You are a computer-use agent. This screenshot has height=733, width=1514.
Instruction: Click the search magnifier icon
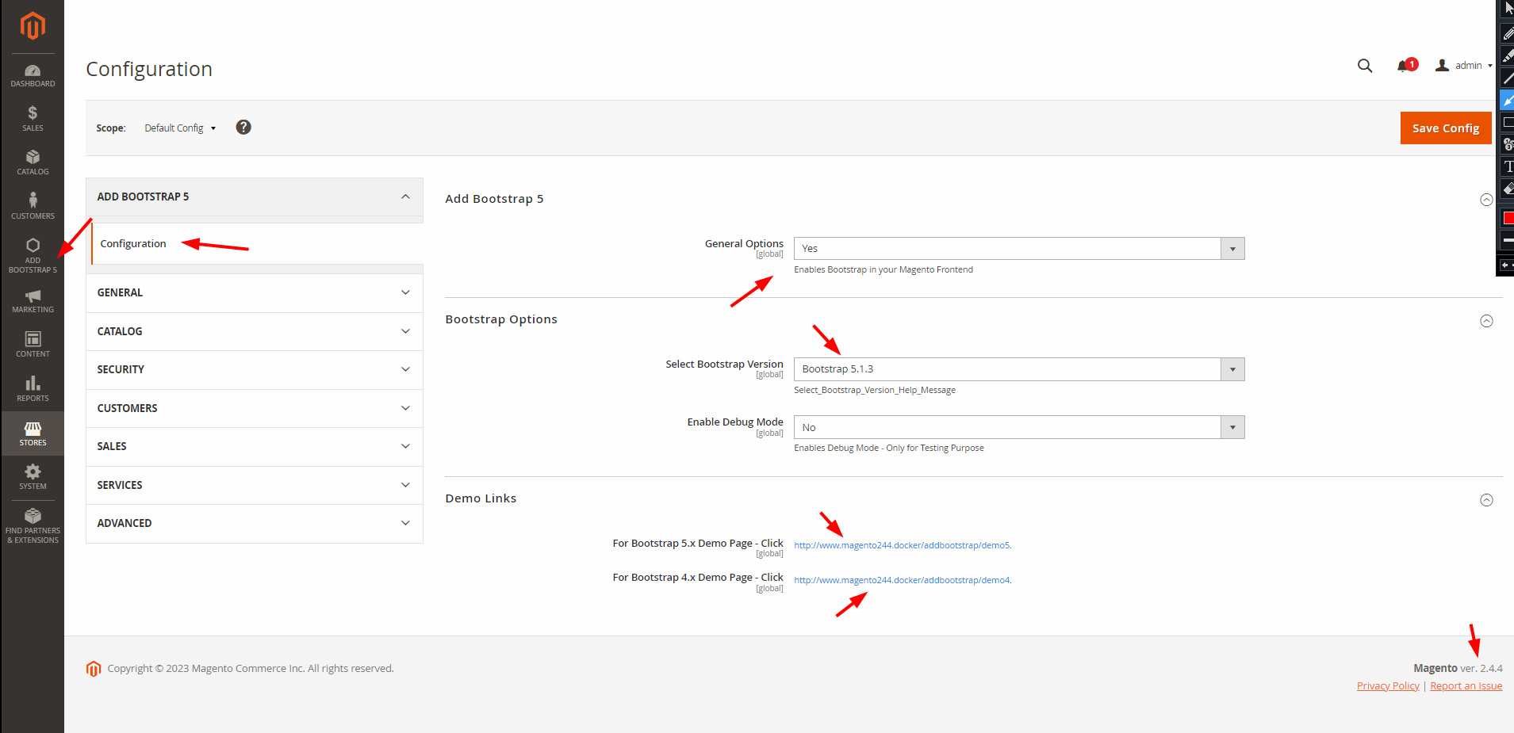click(x=1365, y=66)
